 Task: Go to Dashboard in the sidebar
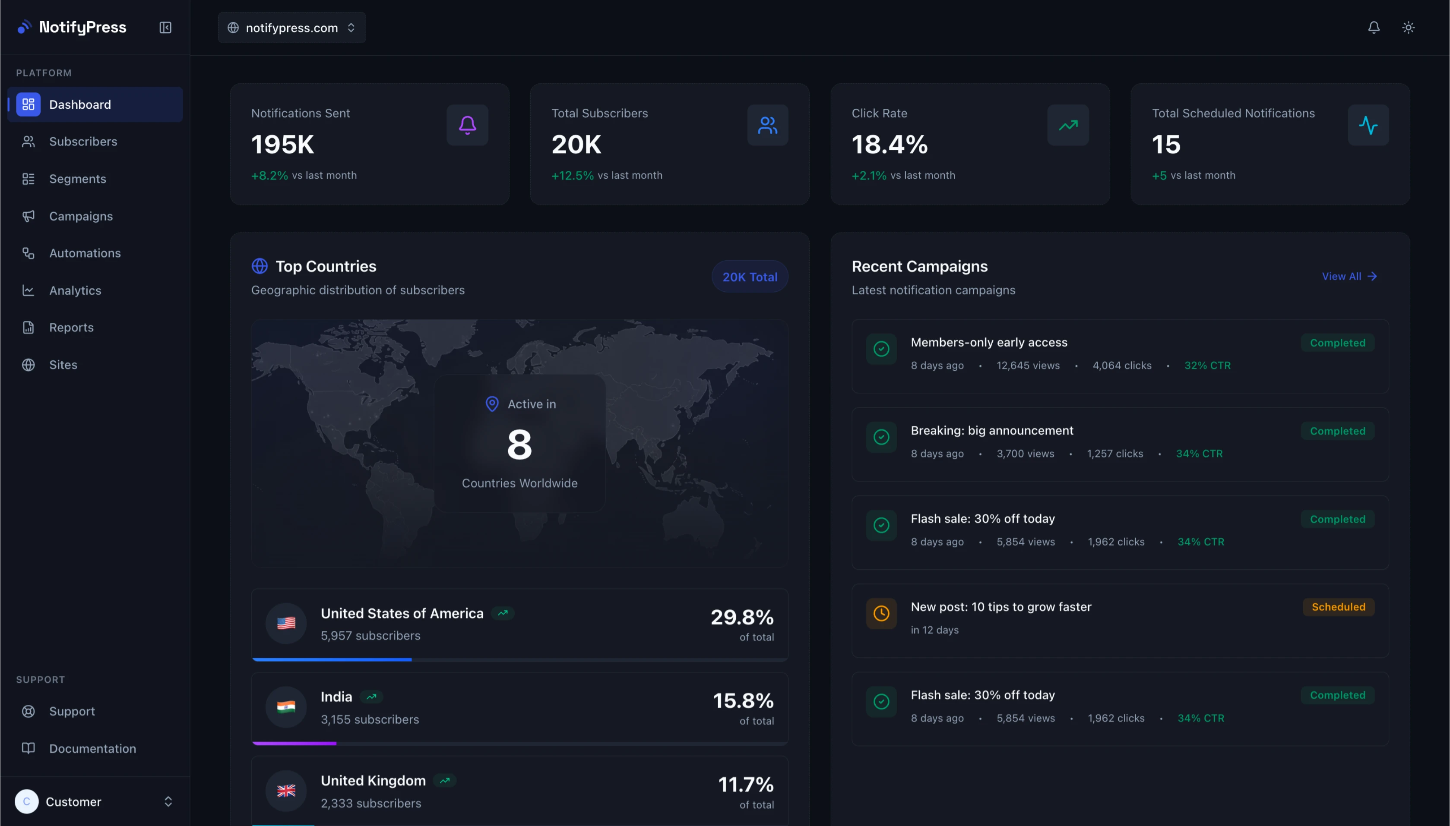[95, 104]
